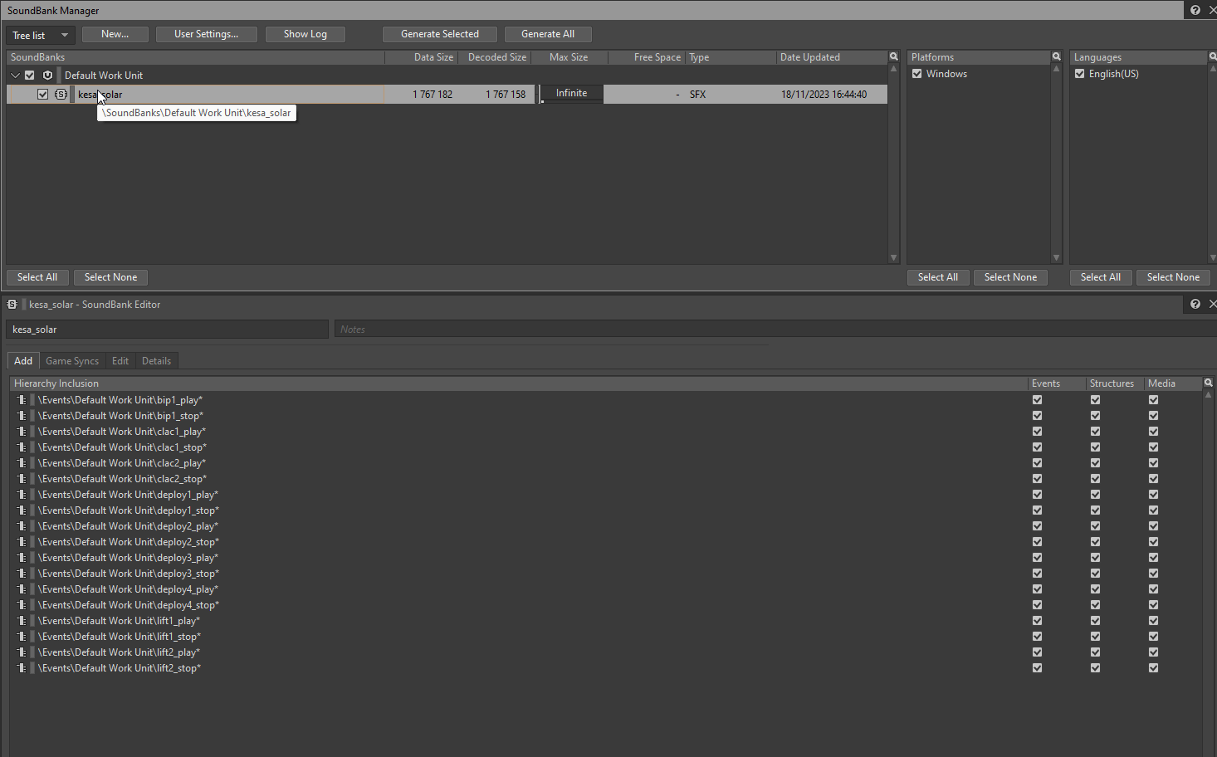Open help for SoundBank Manager
1217x757 pixels.
(1195, 10)
